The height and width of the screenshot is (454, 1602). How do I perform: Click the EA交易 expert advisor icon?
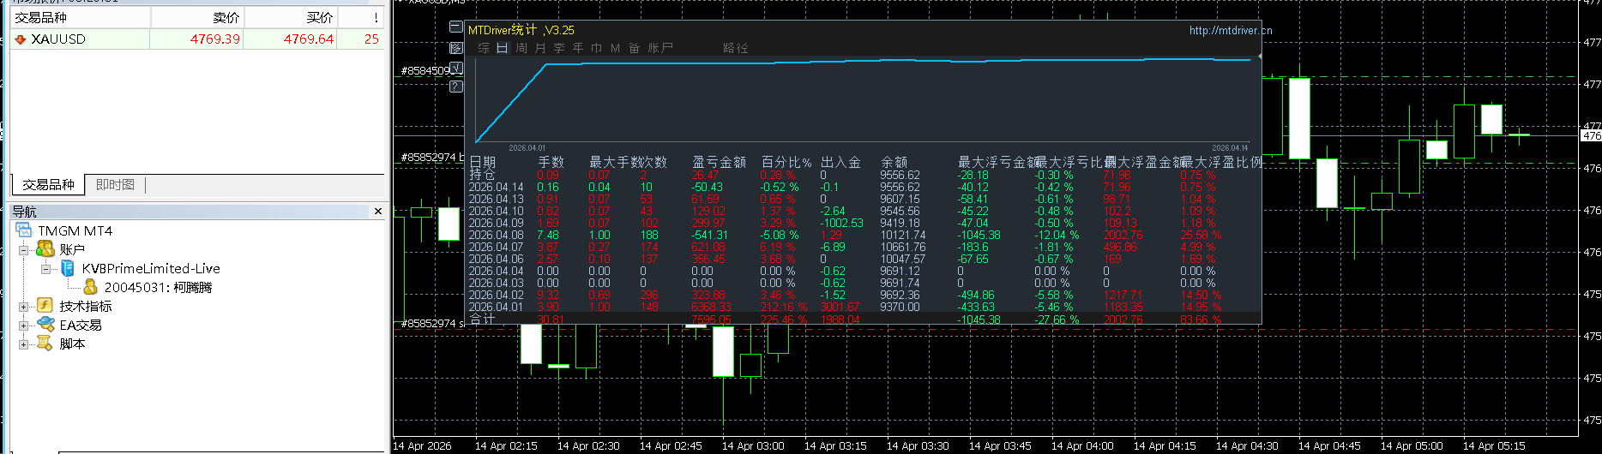click(45, 325)
